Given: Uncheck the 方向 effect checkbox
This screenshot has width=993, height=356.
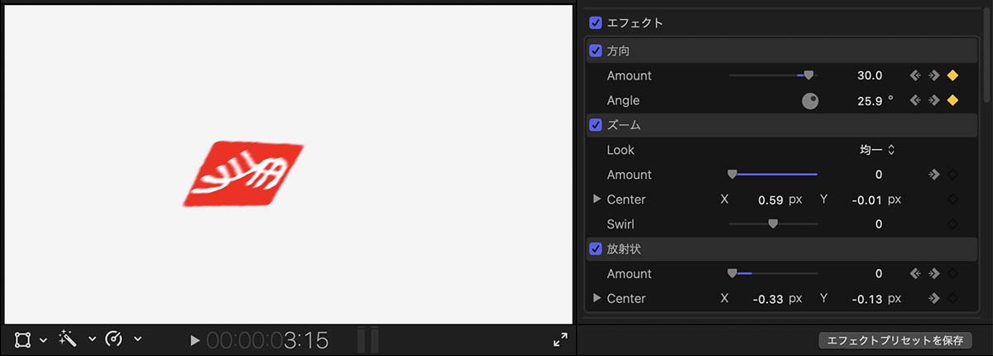Looking at the screenshot, I should (595, 51).
